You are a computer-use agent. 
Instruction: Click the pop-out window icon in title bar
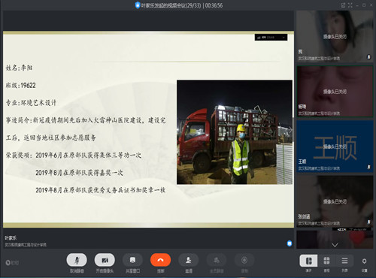(x=343, y=5)
